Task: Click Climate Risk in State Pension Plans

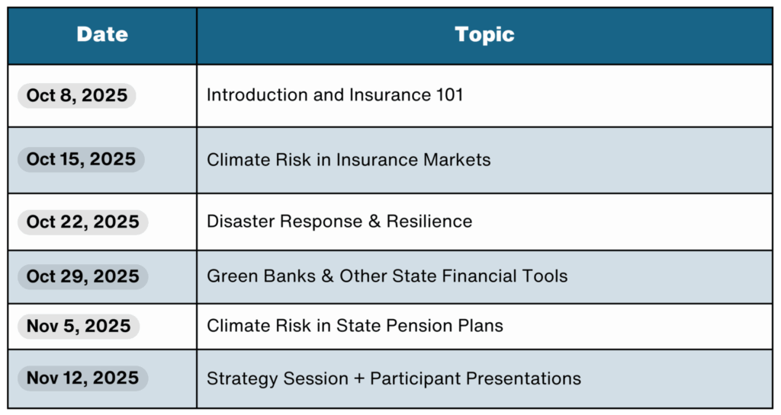Action: 355,326
